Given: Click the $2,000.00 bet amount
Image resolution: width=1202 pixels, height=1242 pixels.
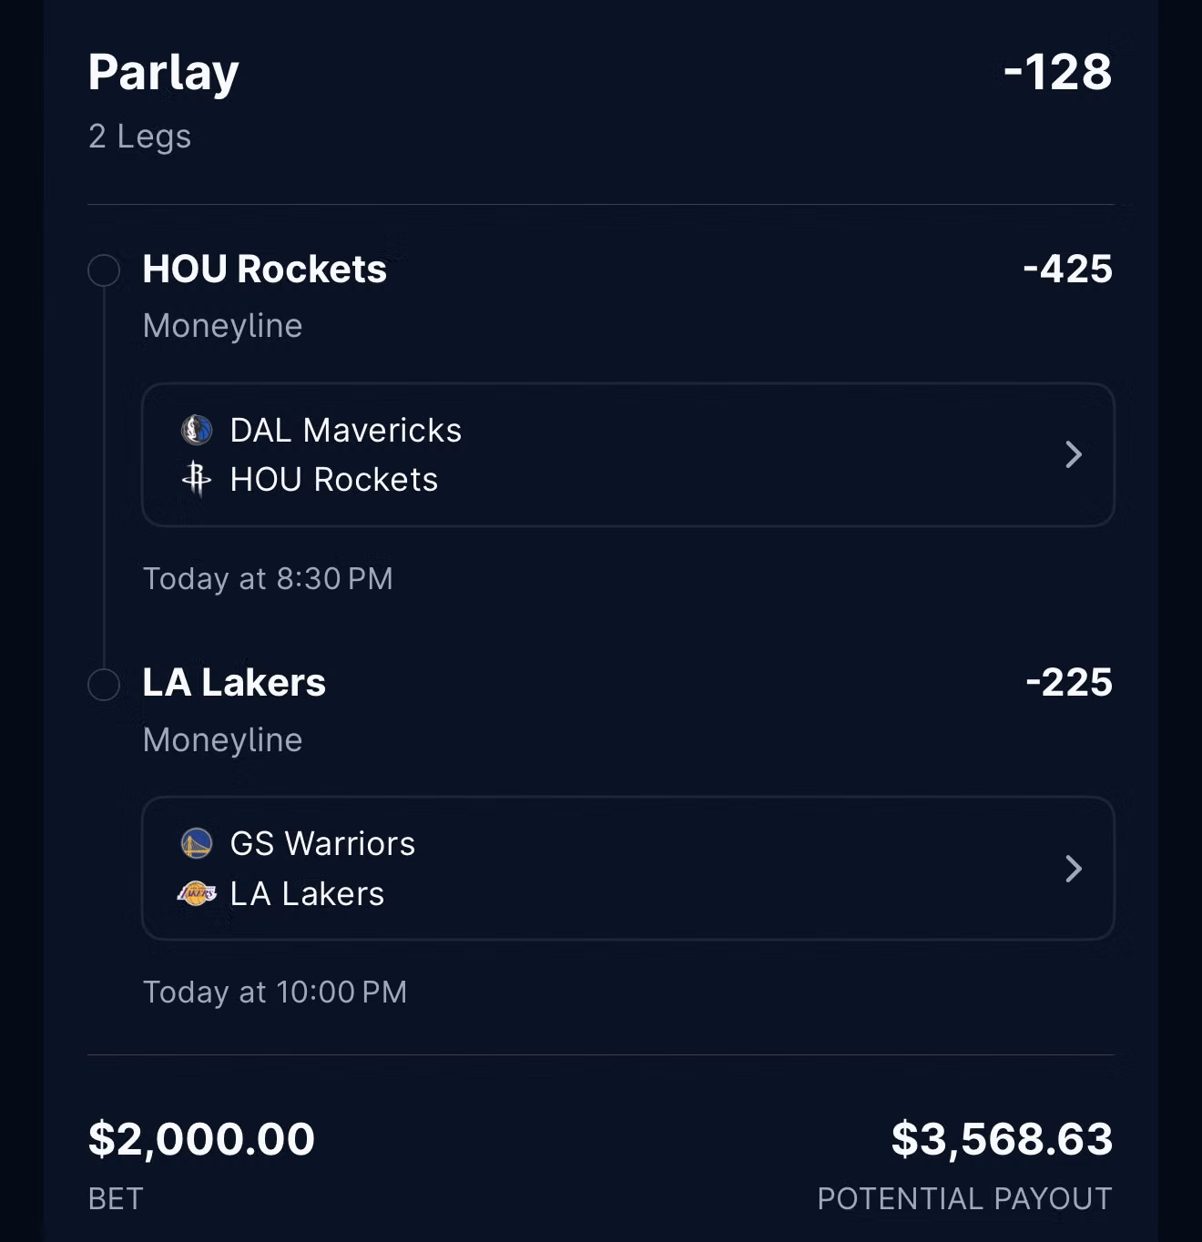Looking at the screenshot, I should click(x=201, y=1139).
